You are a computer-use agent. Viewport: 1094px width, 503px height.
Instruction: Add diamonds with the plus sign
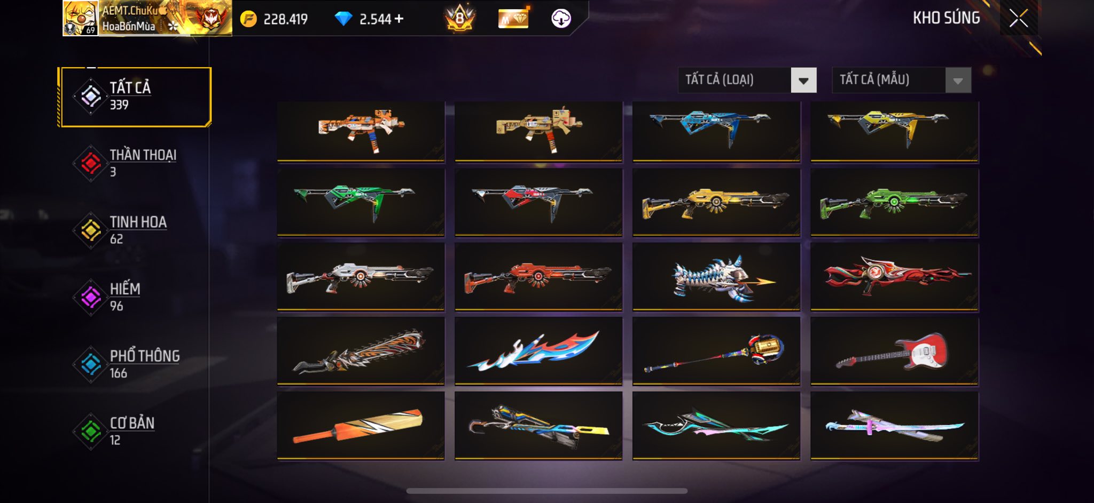[399, 19]
